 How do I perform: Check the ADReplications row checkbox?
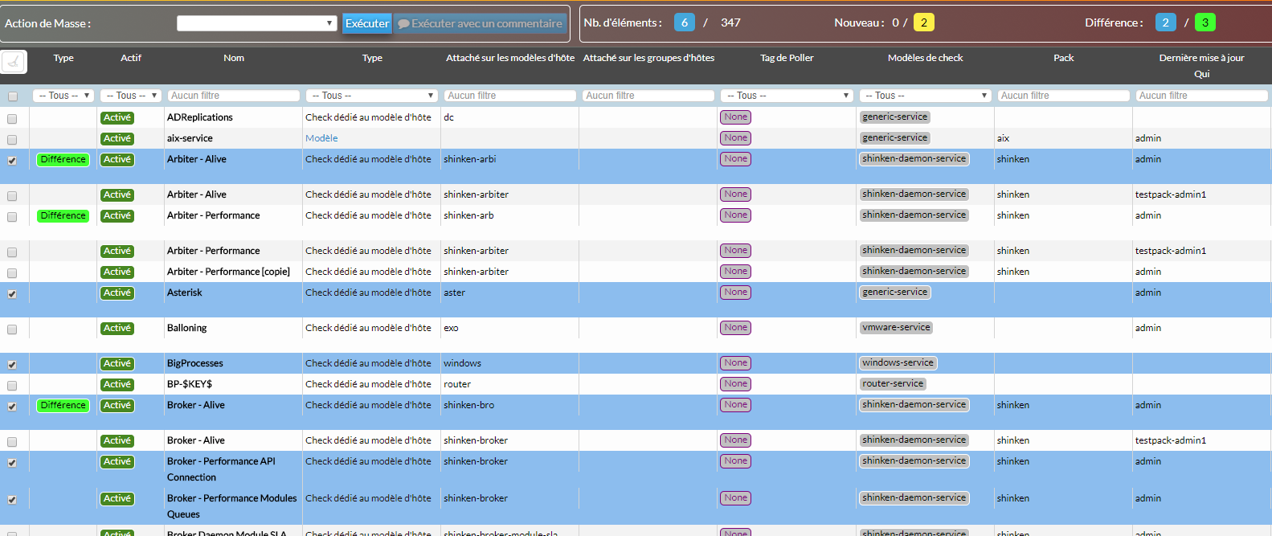point(12,119)
